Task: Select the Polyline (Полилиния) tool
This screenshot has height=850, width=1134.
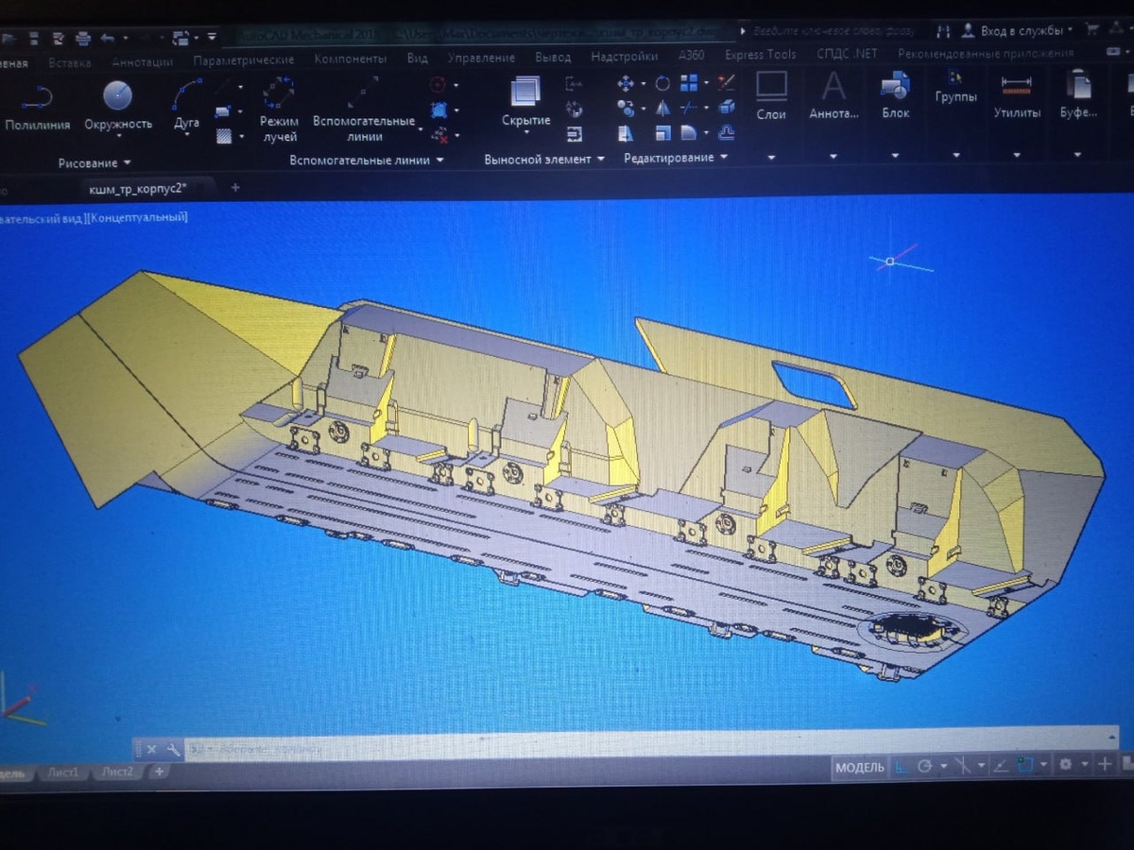Action: [x=36, y=106]
